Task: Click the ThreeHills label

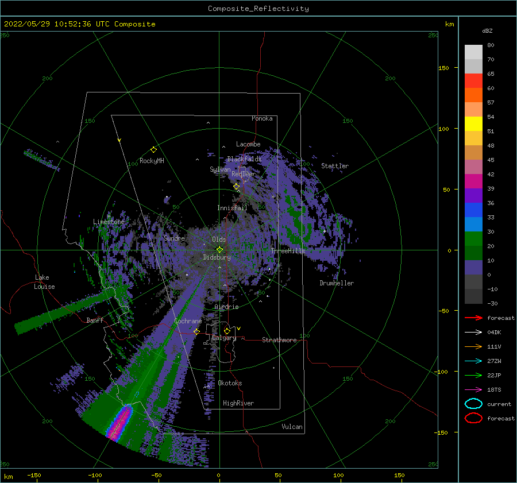Action: 288,251
